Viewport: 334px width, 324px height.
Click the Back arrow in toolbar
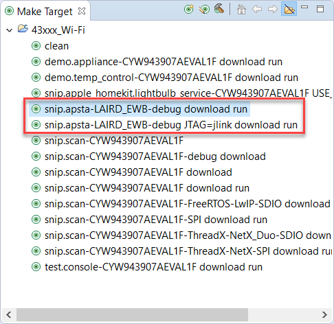tap(257, 10)
